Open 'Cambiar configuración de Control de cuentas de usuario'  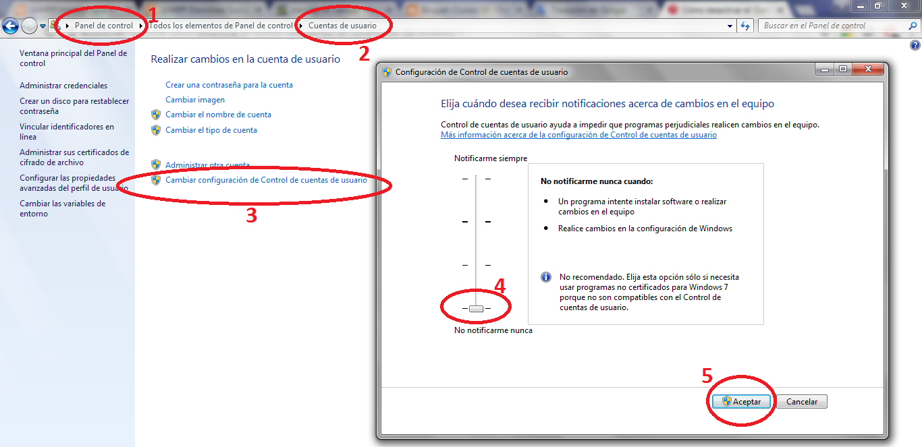coord(266,180)
